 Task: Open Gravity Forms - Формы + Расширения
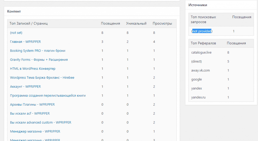point(39,60)
